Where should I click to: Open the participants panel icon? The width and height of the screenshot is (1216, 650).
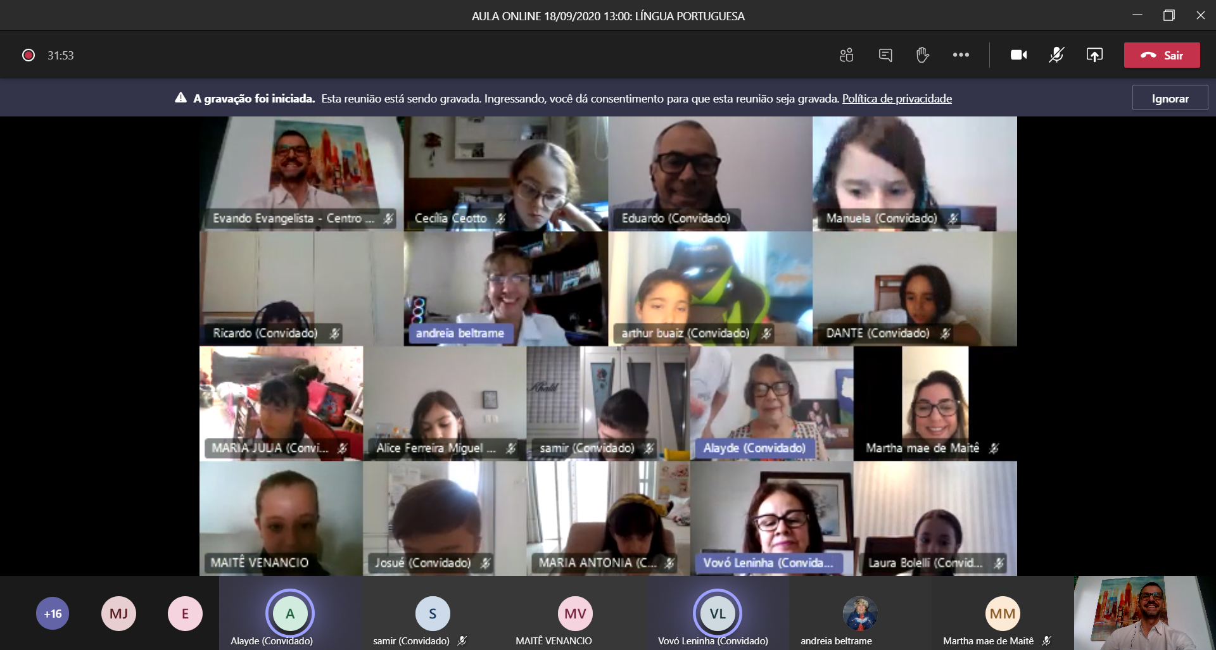click(846, 55)
